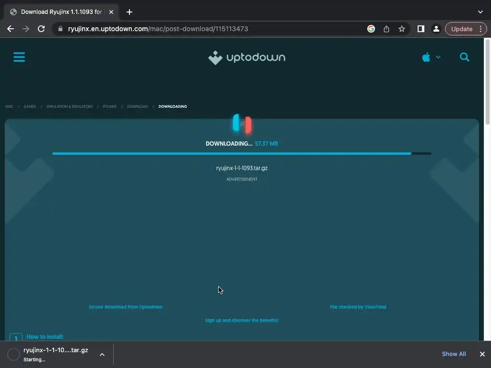Open a new tab with plus icon
The width and height of the screenshot is (491, 368).
pyautogui.click(x=129, y=12)
